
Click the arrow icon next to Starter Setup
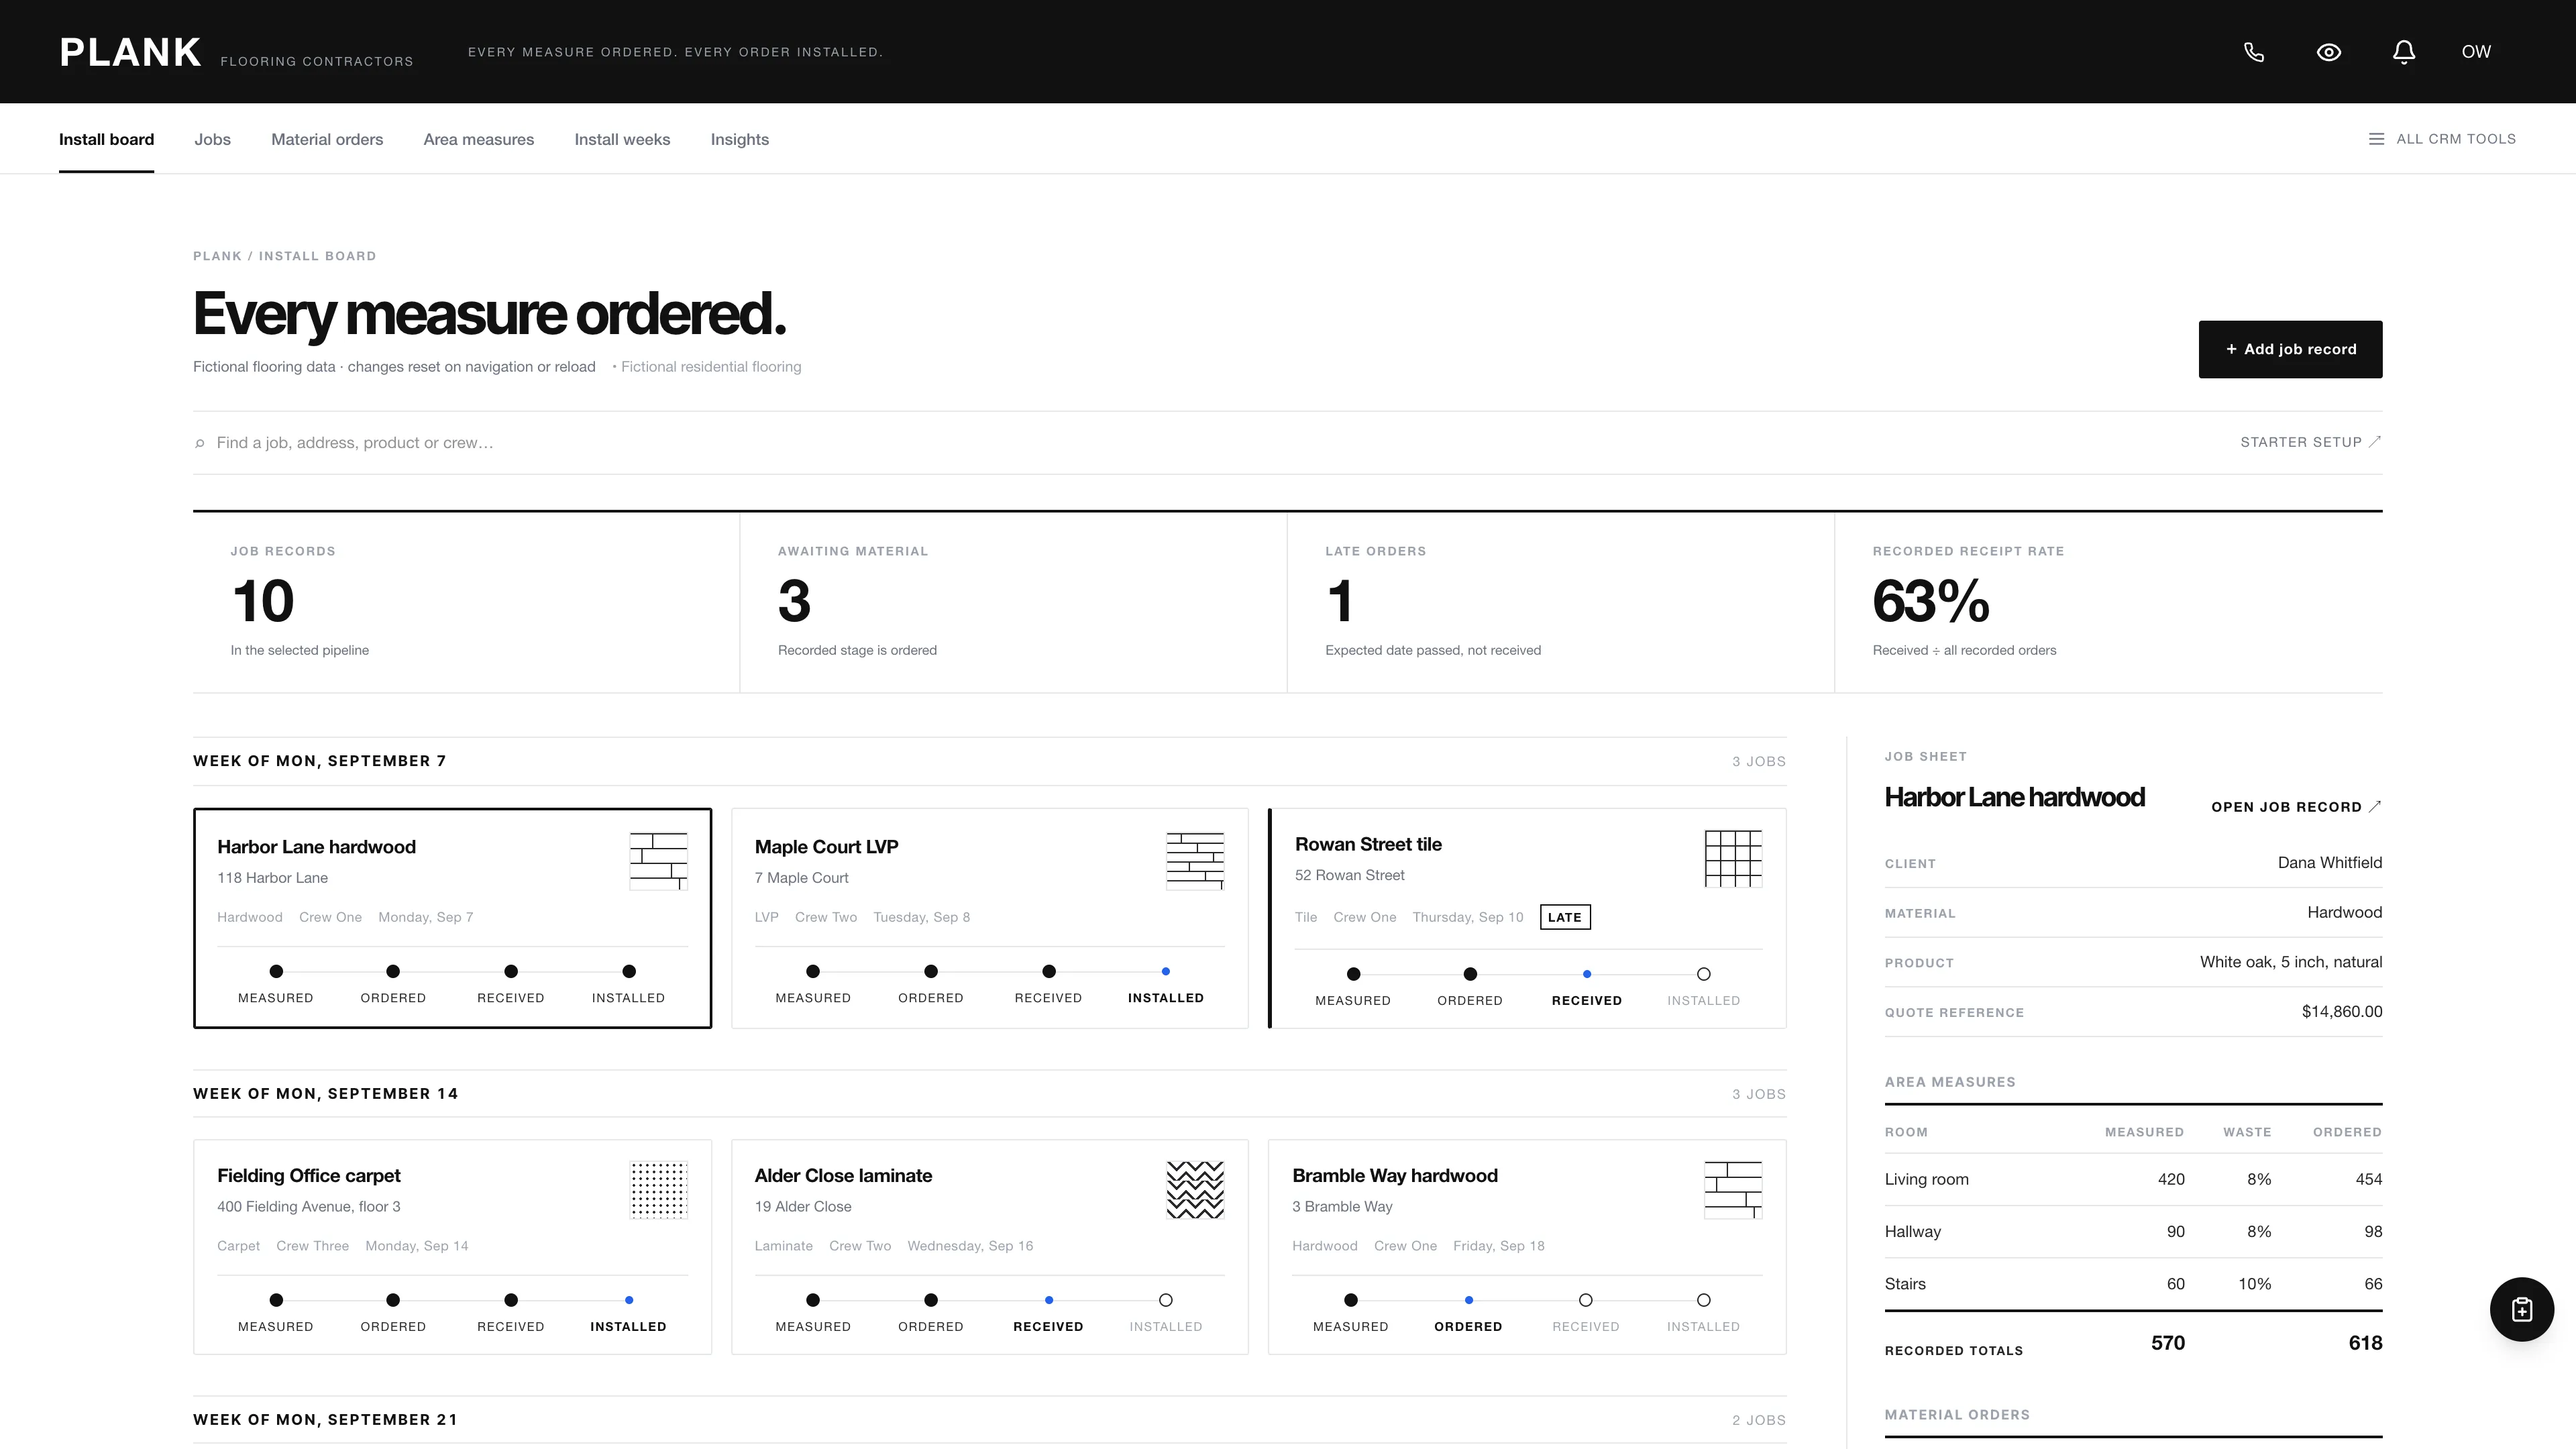pyautogui.click(x=2375, y=442)
